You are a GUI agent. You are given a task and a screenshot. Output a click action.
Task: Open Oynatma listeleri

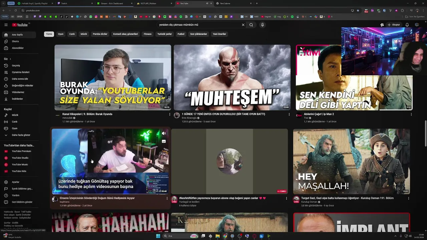pyautogui.click(x=19, y=72)
